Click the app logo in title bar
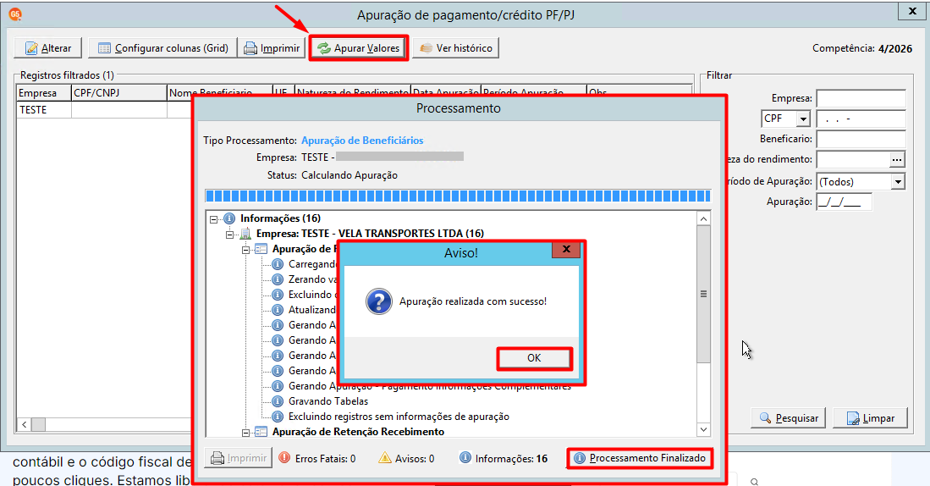This screenshot has height=486, width=930. pos(15,14)
